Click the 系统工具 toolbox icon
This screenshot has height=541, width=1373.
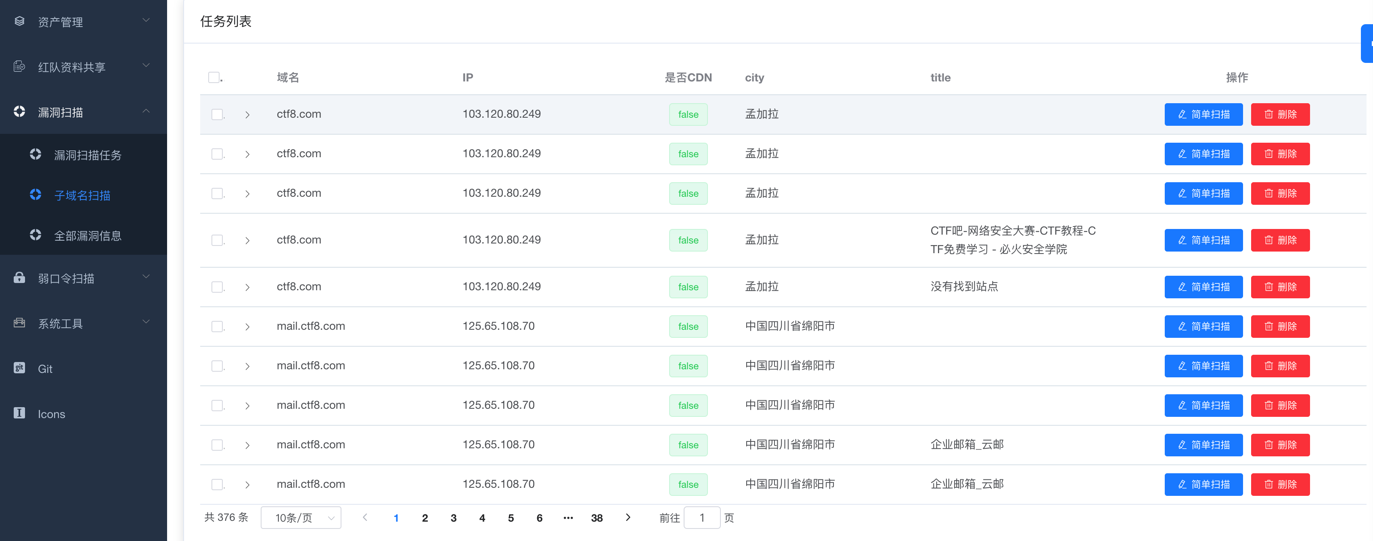coord(19,323)
